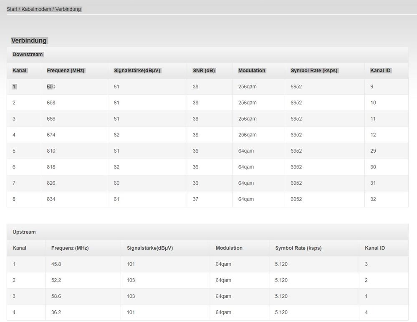The height and width of the screenshot is (322, 417).
Task: Click symbol rate 6952 in 650 row
Action: pos(296,87)
